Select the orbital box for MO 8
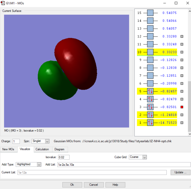The height and width of the screenshot is (189, 191). click(x=150, y=68)
